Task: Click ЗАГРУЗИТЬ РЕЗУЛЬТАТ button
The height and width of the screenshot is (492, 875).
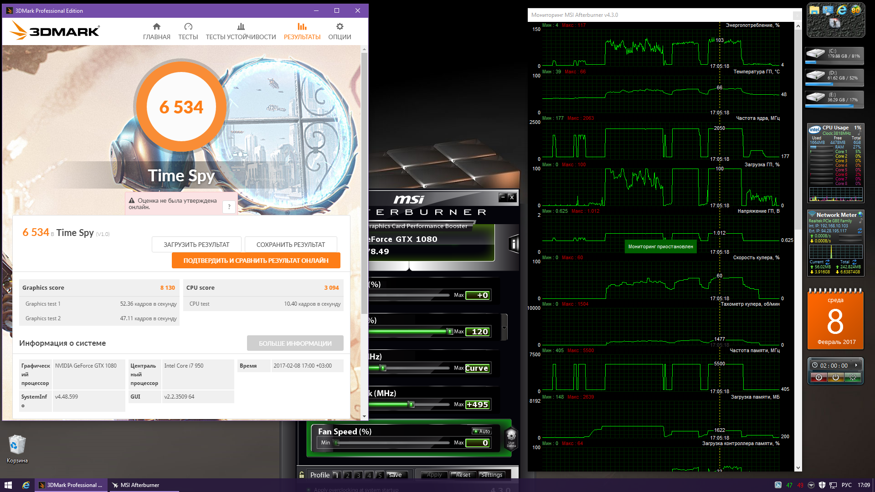Action: (x=196, y=245)
